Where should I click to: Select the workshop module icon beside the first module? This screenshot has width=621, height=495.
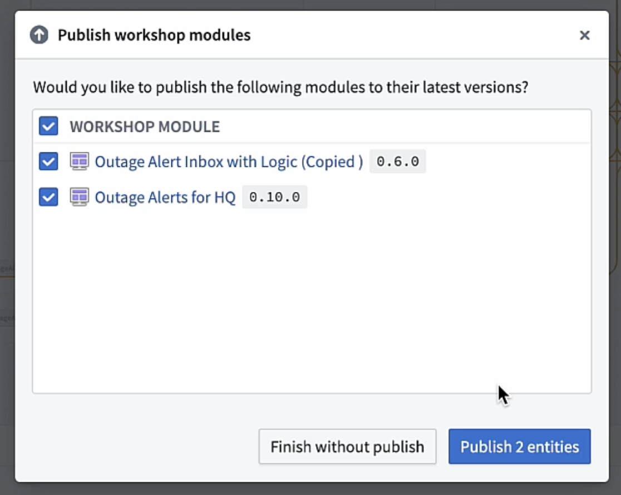[80, 161]
